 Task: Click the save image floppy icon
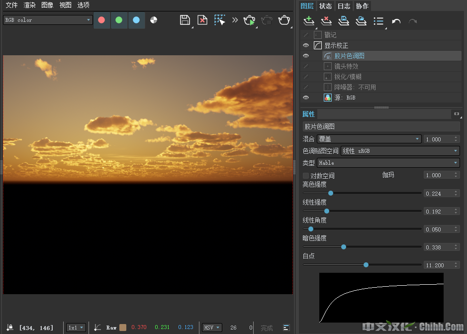185,20
